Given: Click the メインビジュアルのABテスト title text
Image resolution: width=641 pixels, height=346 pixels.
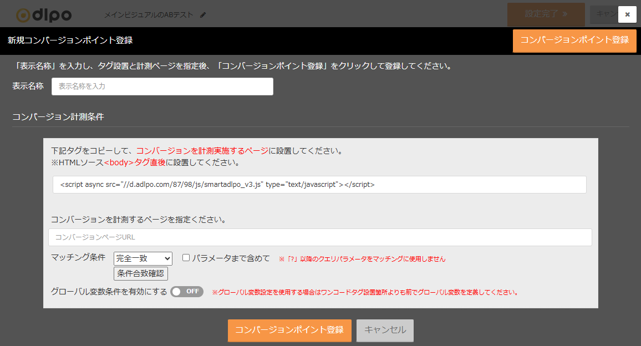Looking at the screenshot, I should tap(149, 15).
